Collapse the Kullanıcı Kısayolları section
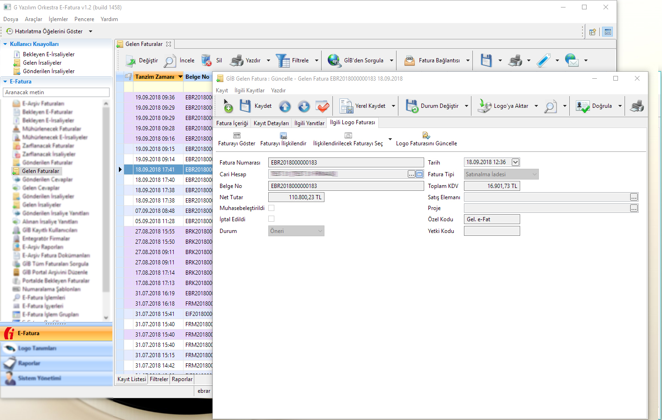 5,44
